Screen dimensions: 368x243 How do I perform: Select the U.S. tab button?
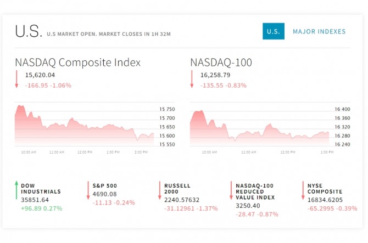272,31
